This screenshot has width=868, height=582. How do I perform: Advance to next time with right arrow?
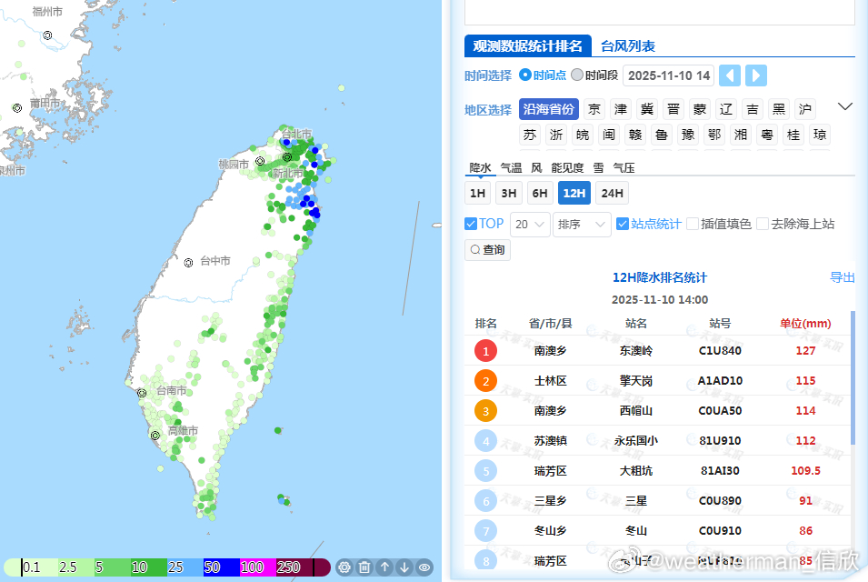(x=756, y=75)
